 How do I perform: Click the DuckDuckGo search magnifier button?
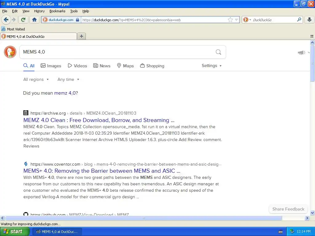tap(218, 52)
